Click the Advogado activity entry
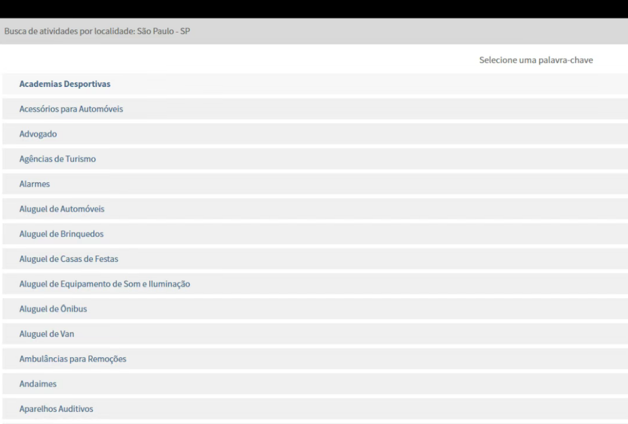Screen dimensions: 628x424 38,134
